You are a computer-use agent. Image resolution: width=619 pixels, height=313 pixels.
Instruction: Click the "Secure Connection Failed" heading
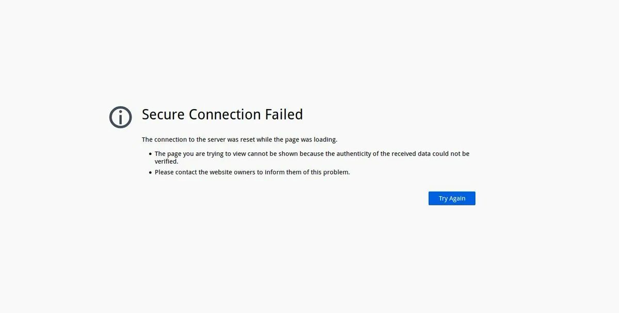tap(222, 114)
